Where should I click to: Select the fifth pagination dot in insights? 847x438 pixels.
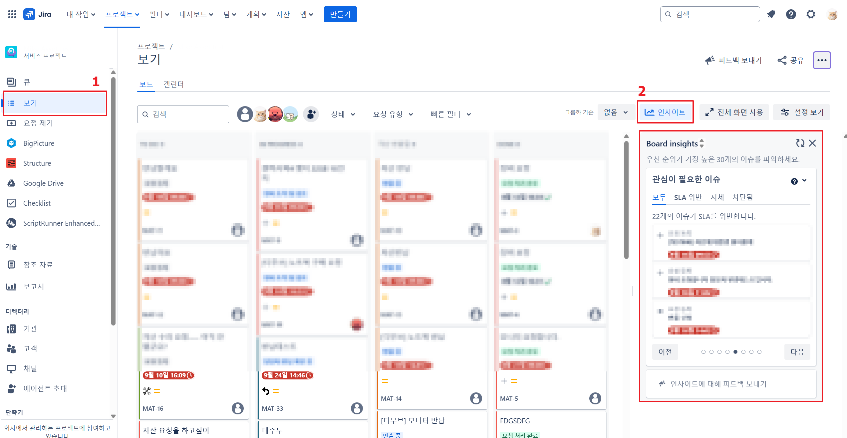(x=735, y=352)
